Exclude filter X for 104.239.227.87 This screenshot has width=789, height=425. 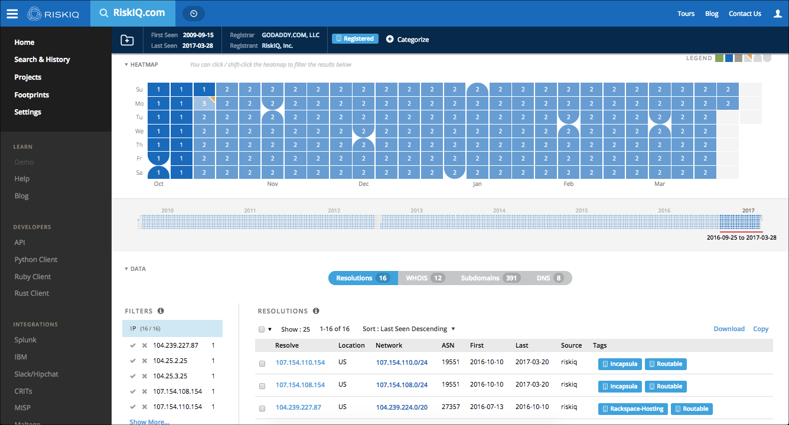(x=144, y=345)
